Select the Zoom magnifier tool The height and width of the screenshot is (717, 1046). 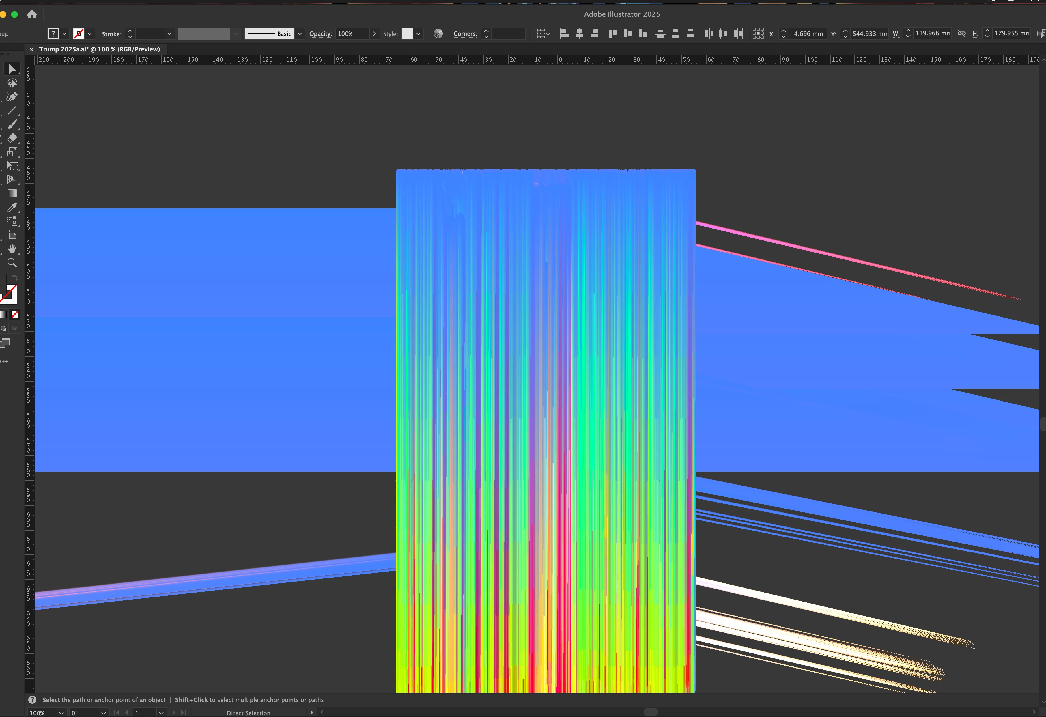coord(12,263)
